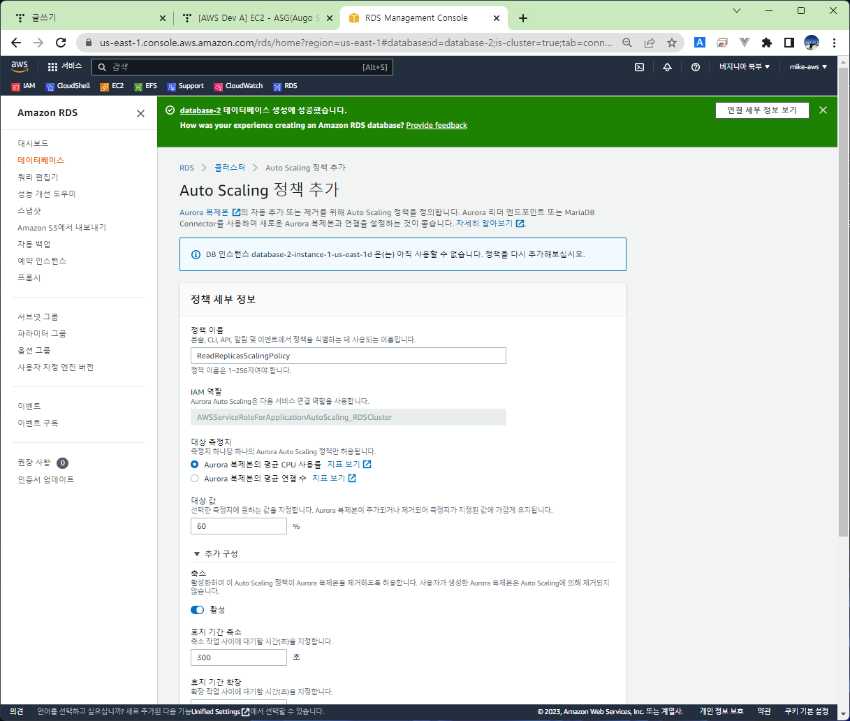Click 쿠키 기본 설정 in footer

tap(806, 711)
